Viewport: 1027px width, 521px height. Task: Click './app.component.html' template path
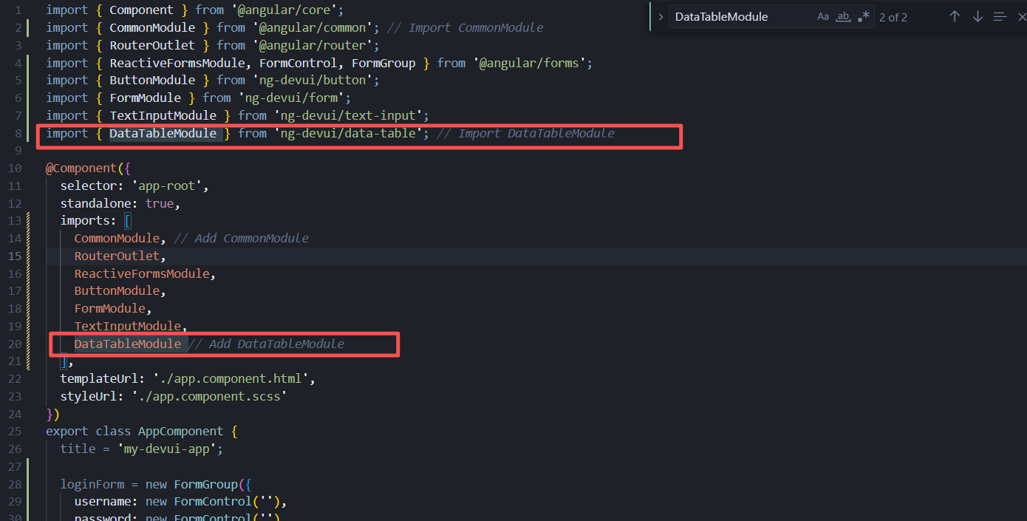pos(231,378)
